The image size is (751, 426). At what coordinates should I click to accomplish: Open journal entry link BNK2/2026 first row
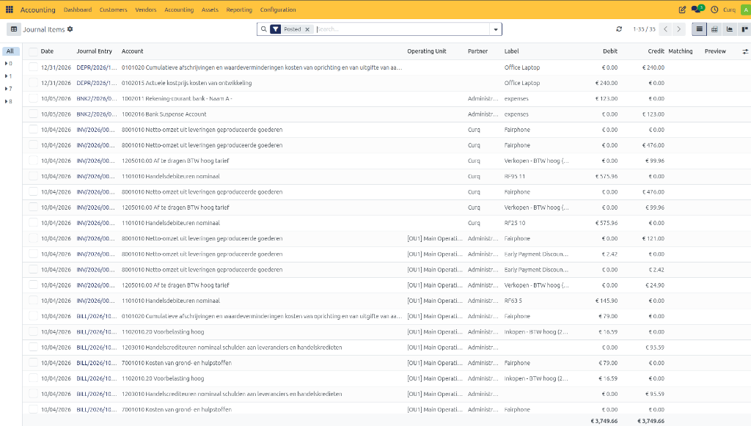click(96, 98)
